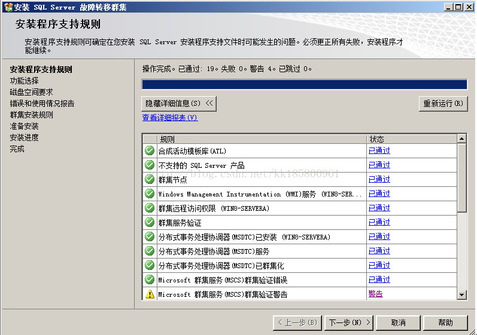Open 已通过 status link for 群集节点
This screenshot has width=477, height=335.
379,179
